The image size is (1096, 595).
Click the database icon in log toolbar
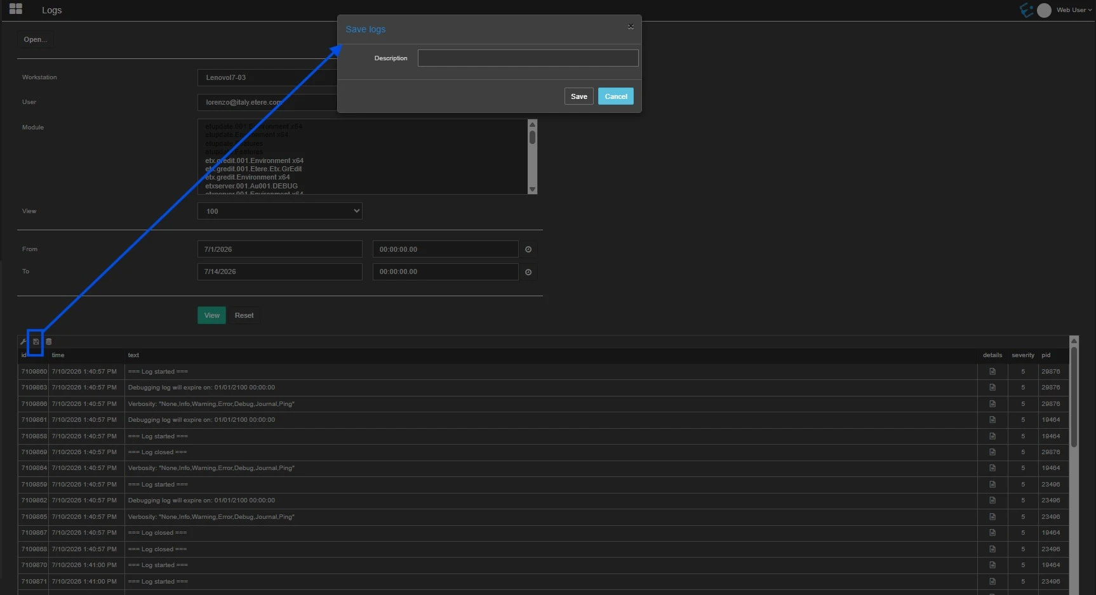pyautogui.click(x=49, y=342)
